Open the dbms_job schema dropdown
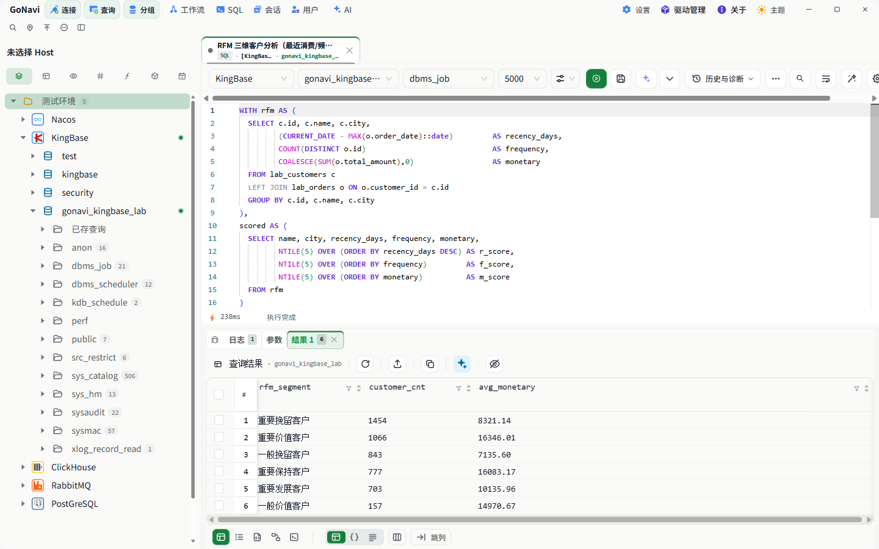Viewport: 879px width, 549px height. click(449, 79)
